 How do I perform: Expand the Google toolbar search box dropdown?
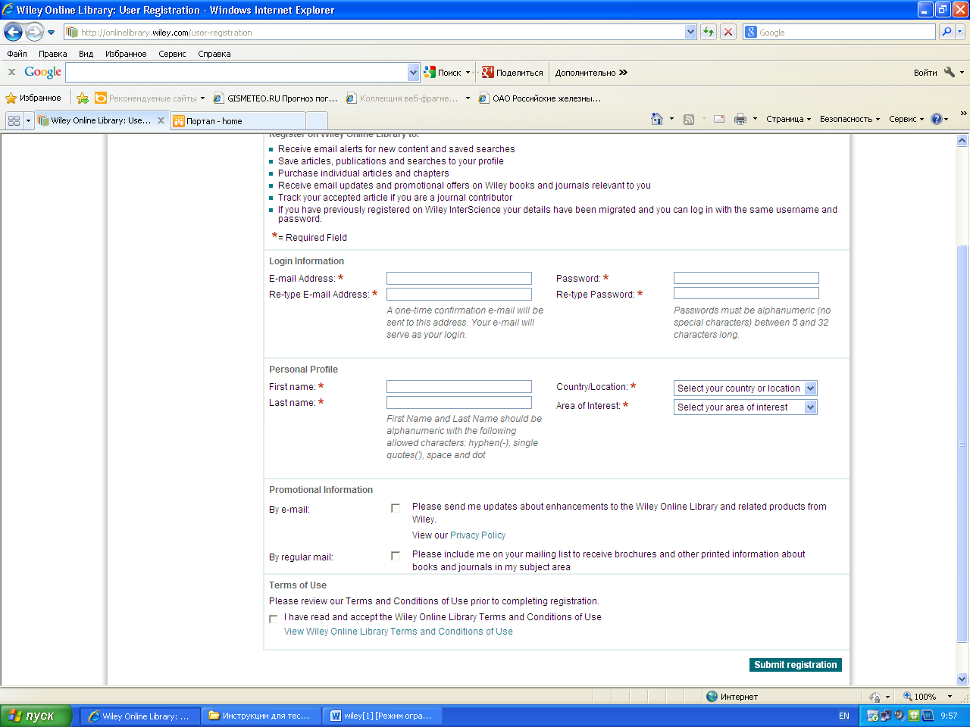point(413,73)
